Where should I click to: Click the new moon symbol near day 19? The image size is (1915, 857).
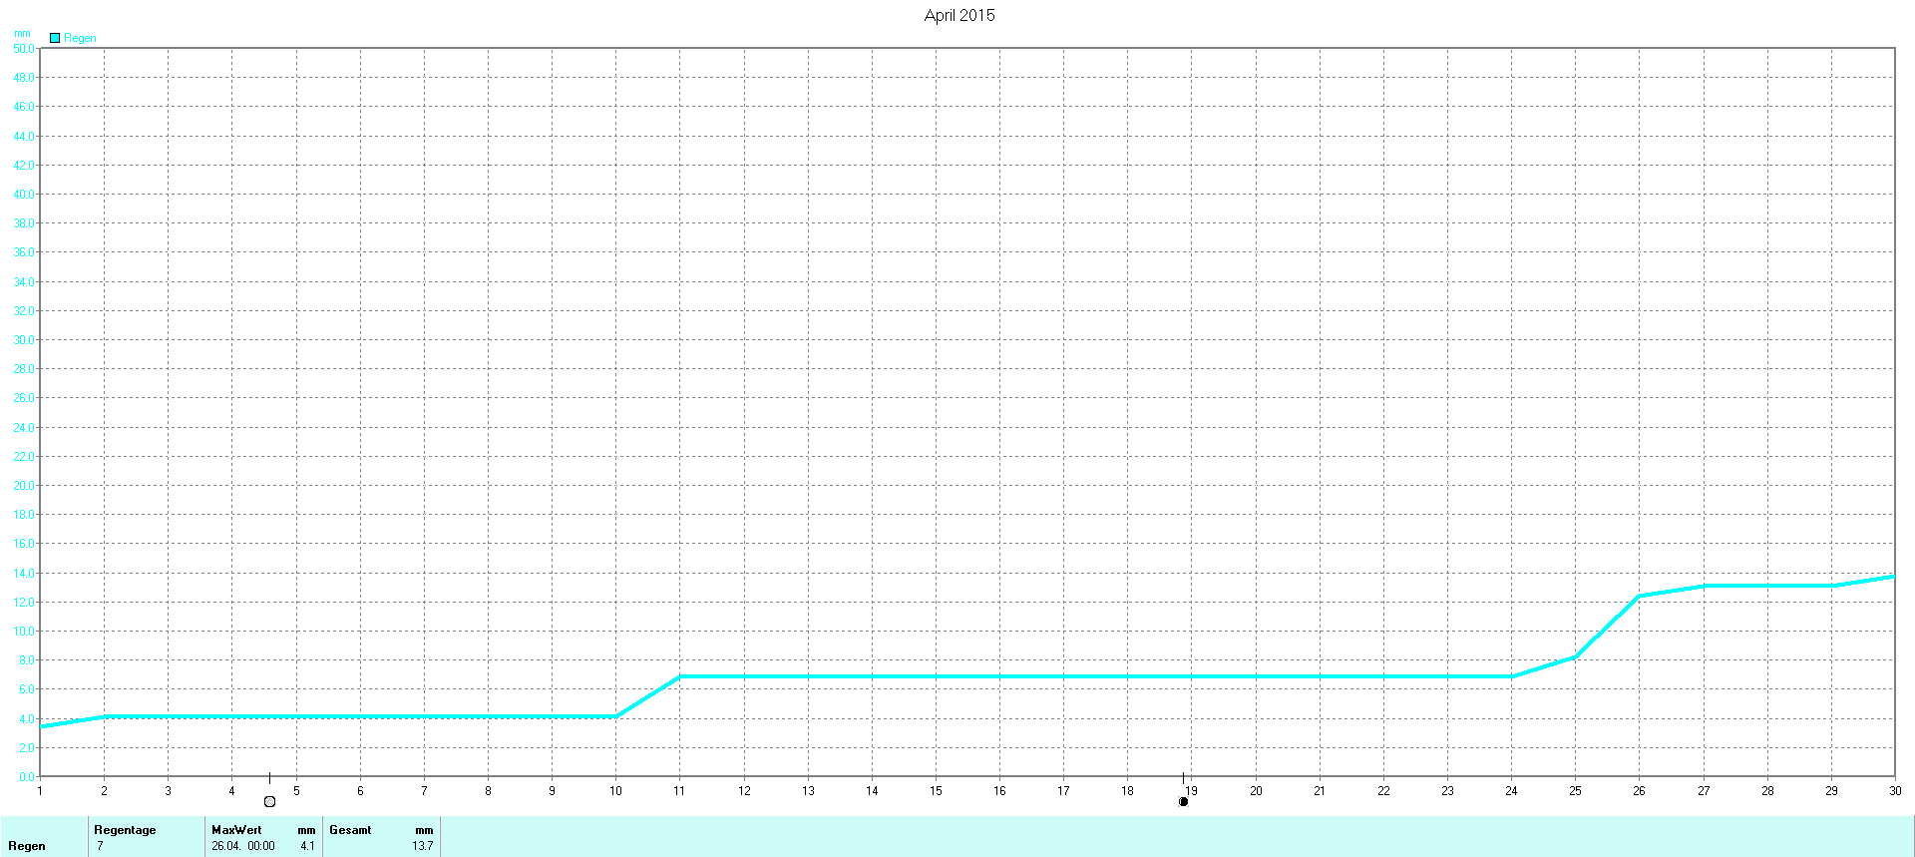[x=1183, y=801]
